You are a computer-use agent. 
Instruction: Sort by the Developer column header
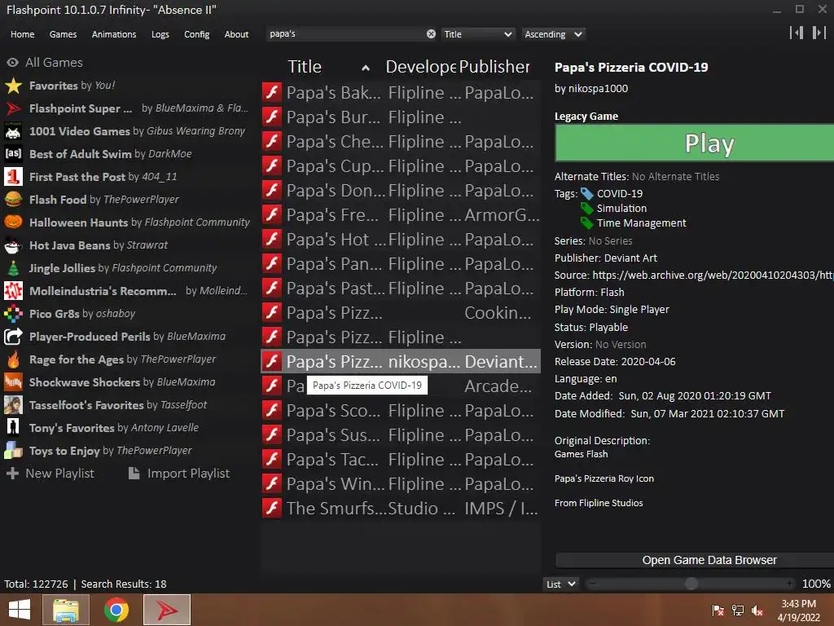pos(421,67)
